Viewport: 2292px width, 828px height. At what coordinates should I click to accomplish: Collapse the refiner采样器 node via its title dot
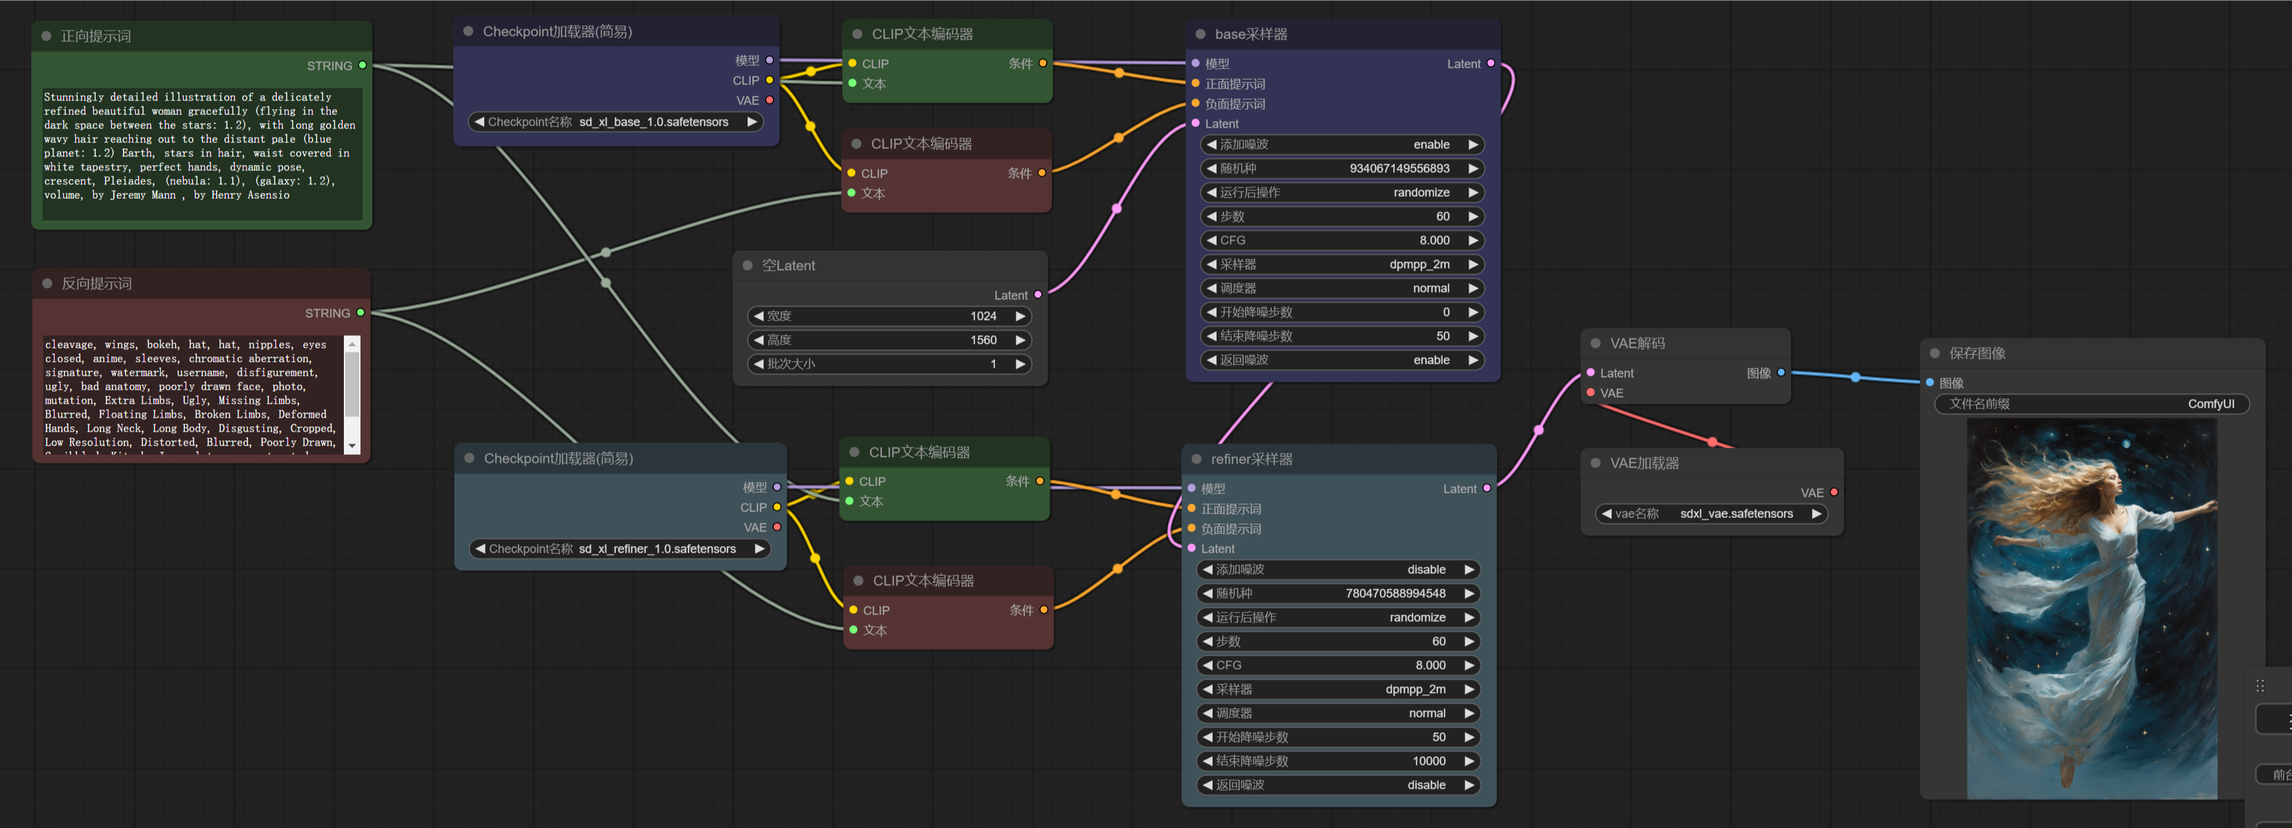click(x=1196, y=459)
